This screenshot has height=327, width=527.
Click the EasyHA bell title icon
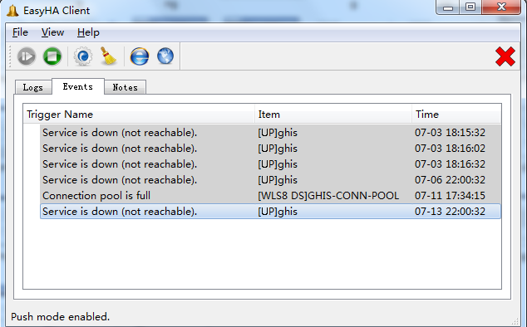(x=12, y=11)
